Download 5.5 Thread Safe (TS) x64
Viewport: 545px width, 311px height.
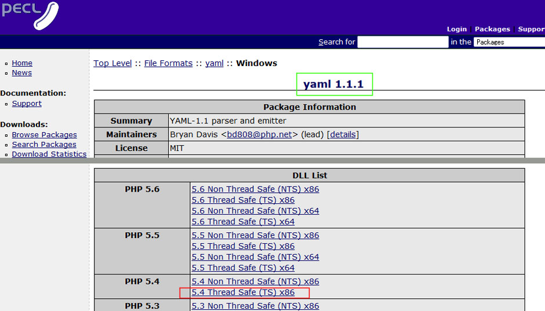243,268
